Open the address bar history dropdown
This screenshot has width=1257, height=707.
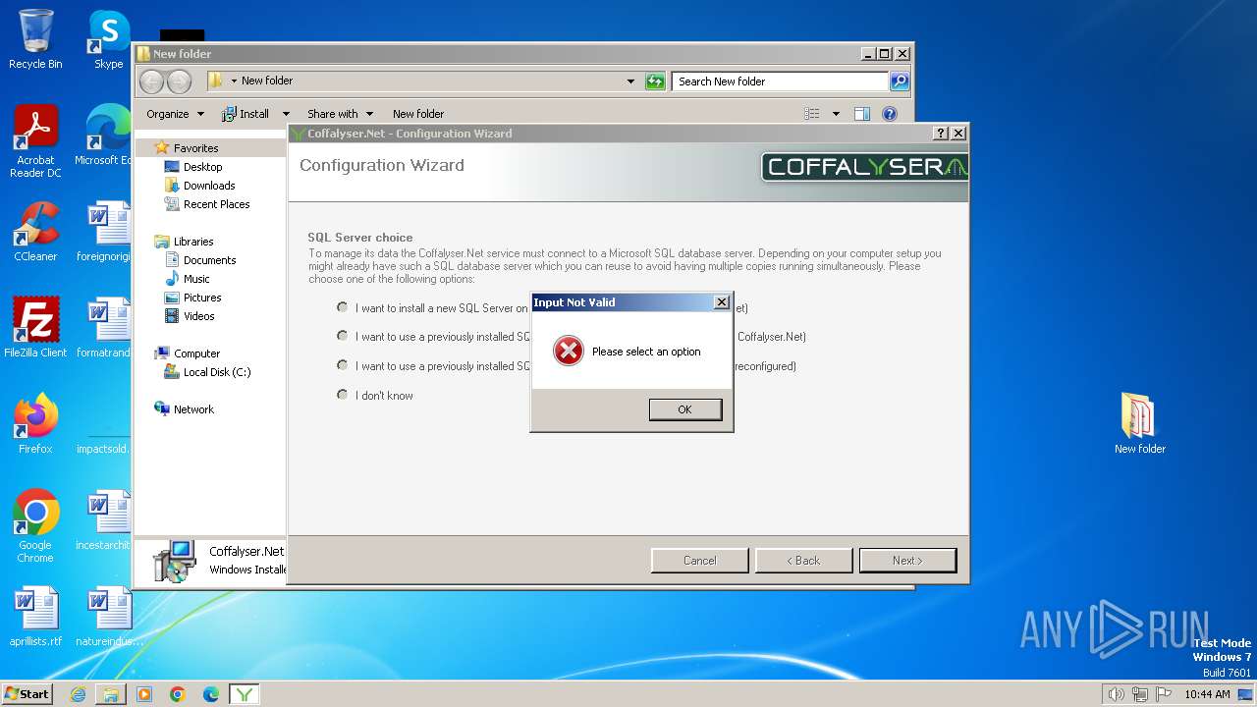tap(630, 82)
